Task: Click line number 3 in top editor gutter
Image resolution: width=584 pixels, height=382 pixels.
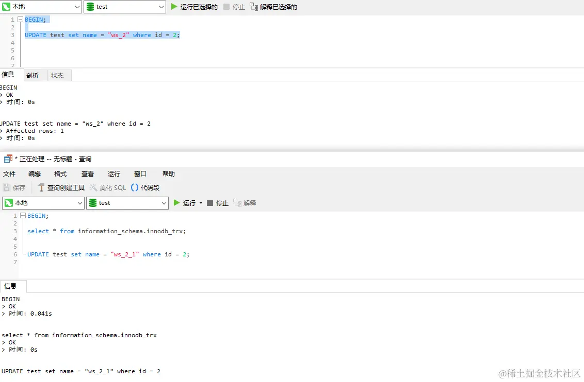Action: (13, 35)
